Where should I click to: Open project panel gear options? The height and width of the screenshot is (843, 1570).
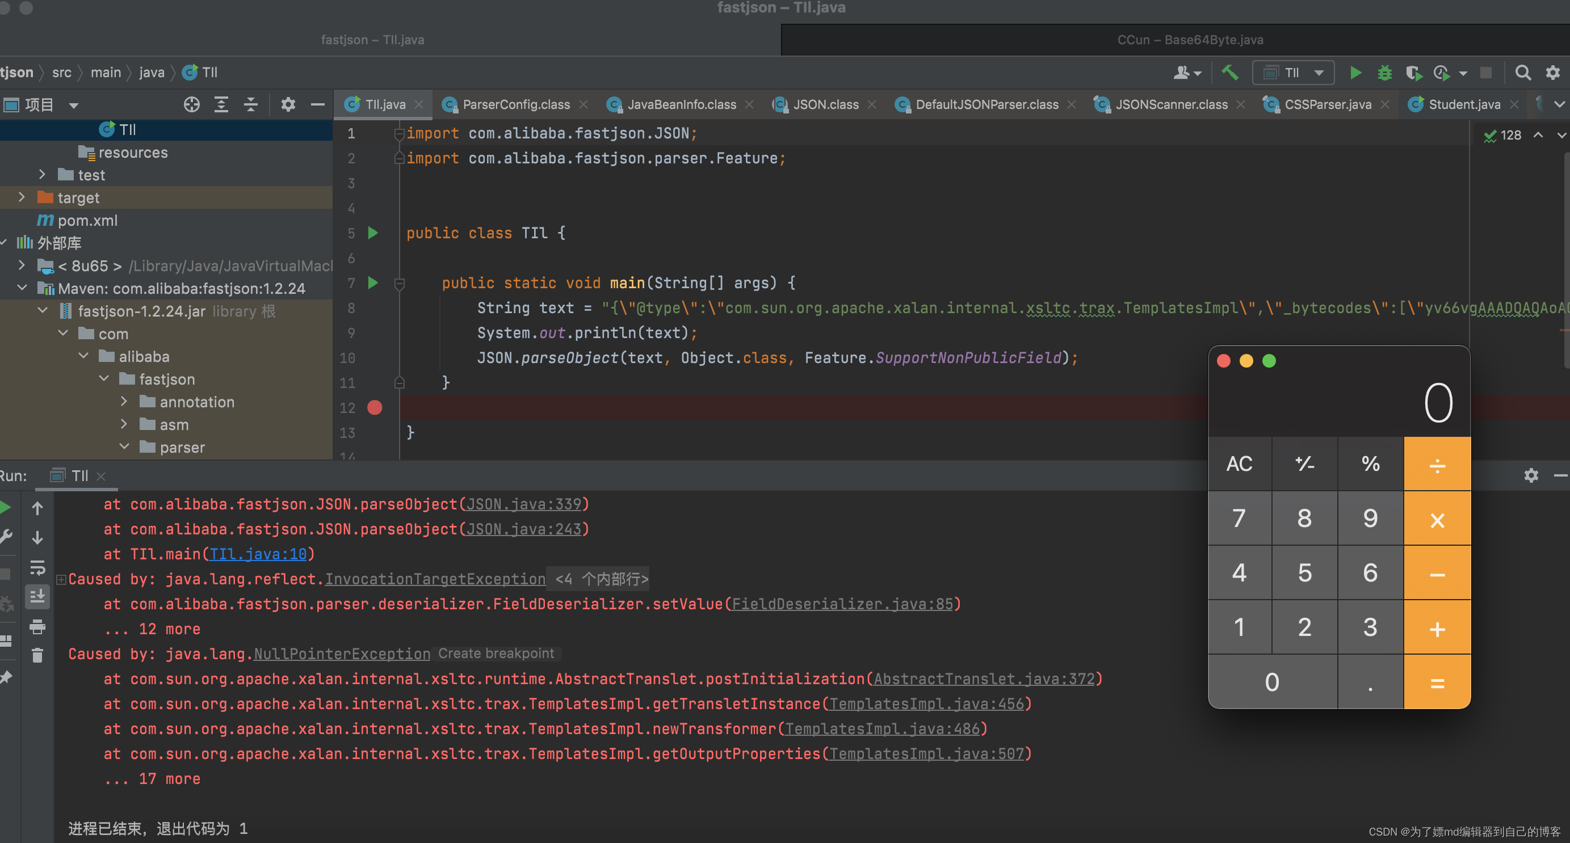288,105
